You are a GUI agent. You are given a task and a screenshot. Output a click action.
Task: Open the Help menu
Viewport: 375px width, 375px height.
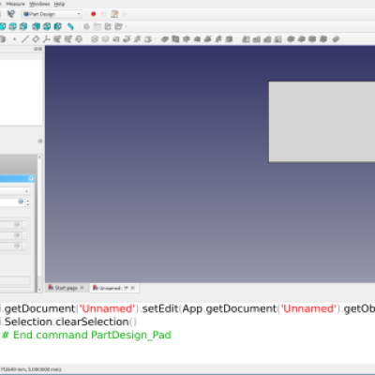pos(59,4)
